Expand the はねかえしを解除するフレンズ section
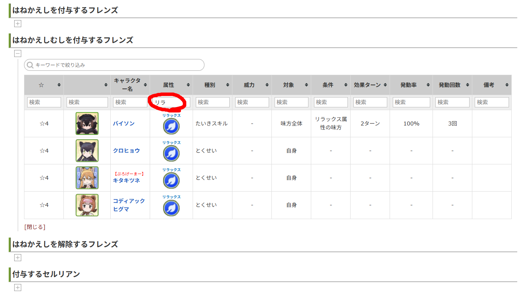520x295 pixels. (18, 258)
